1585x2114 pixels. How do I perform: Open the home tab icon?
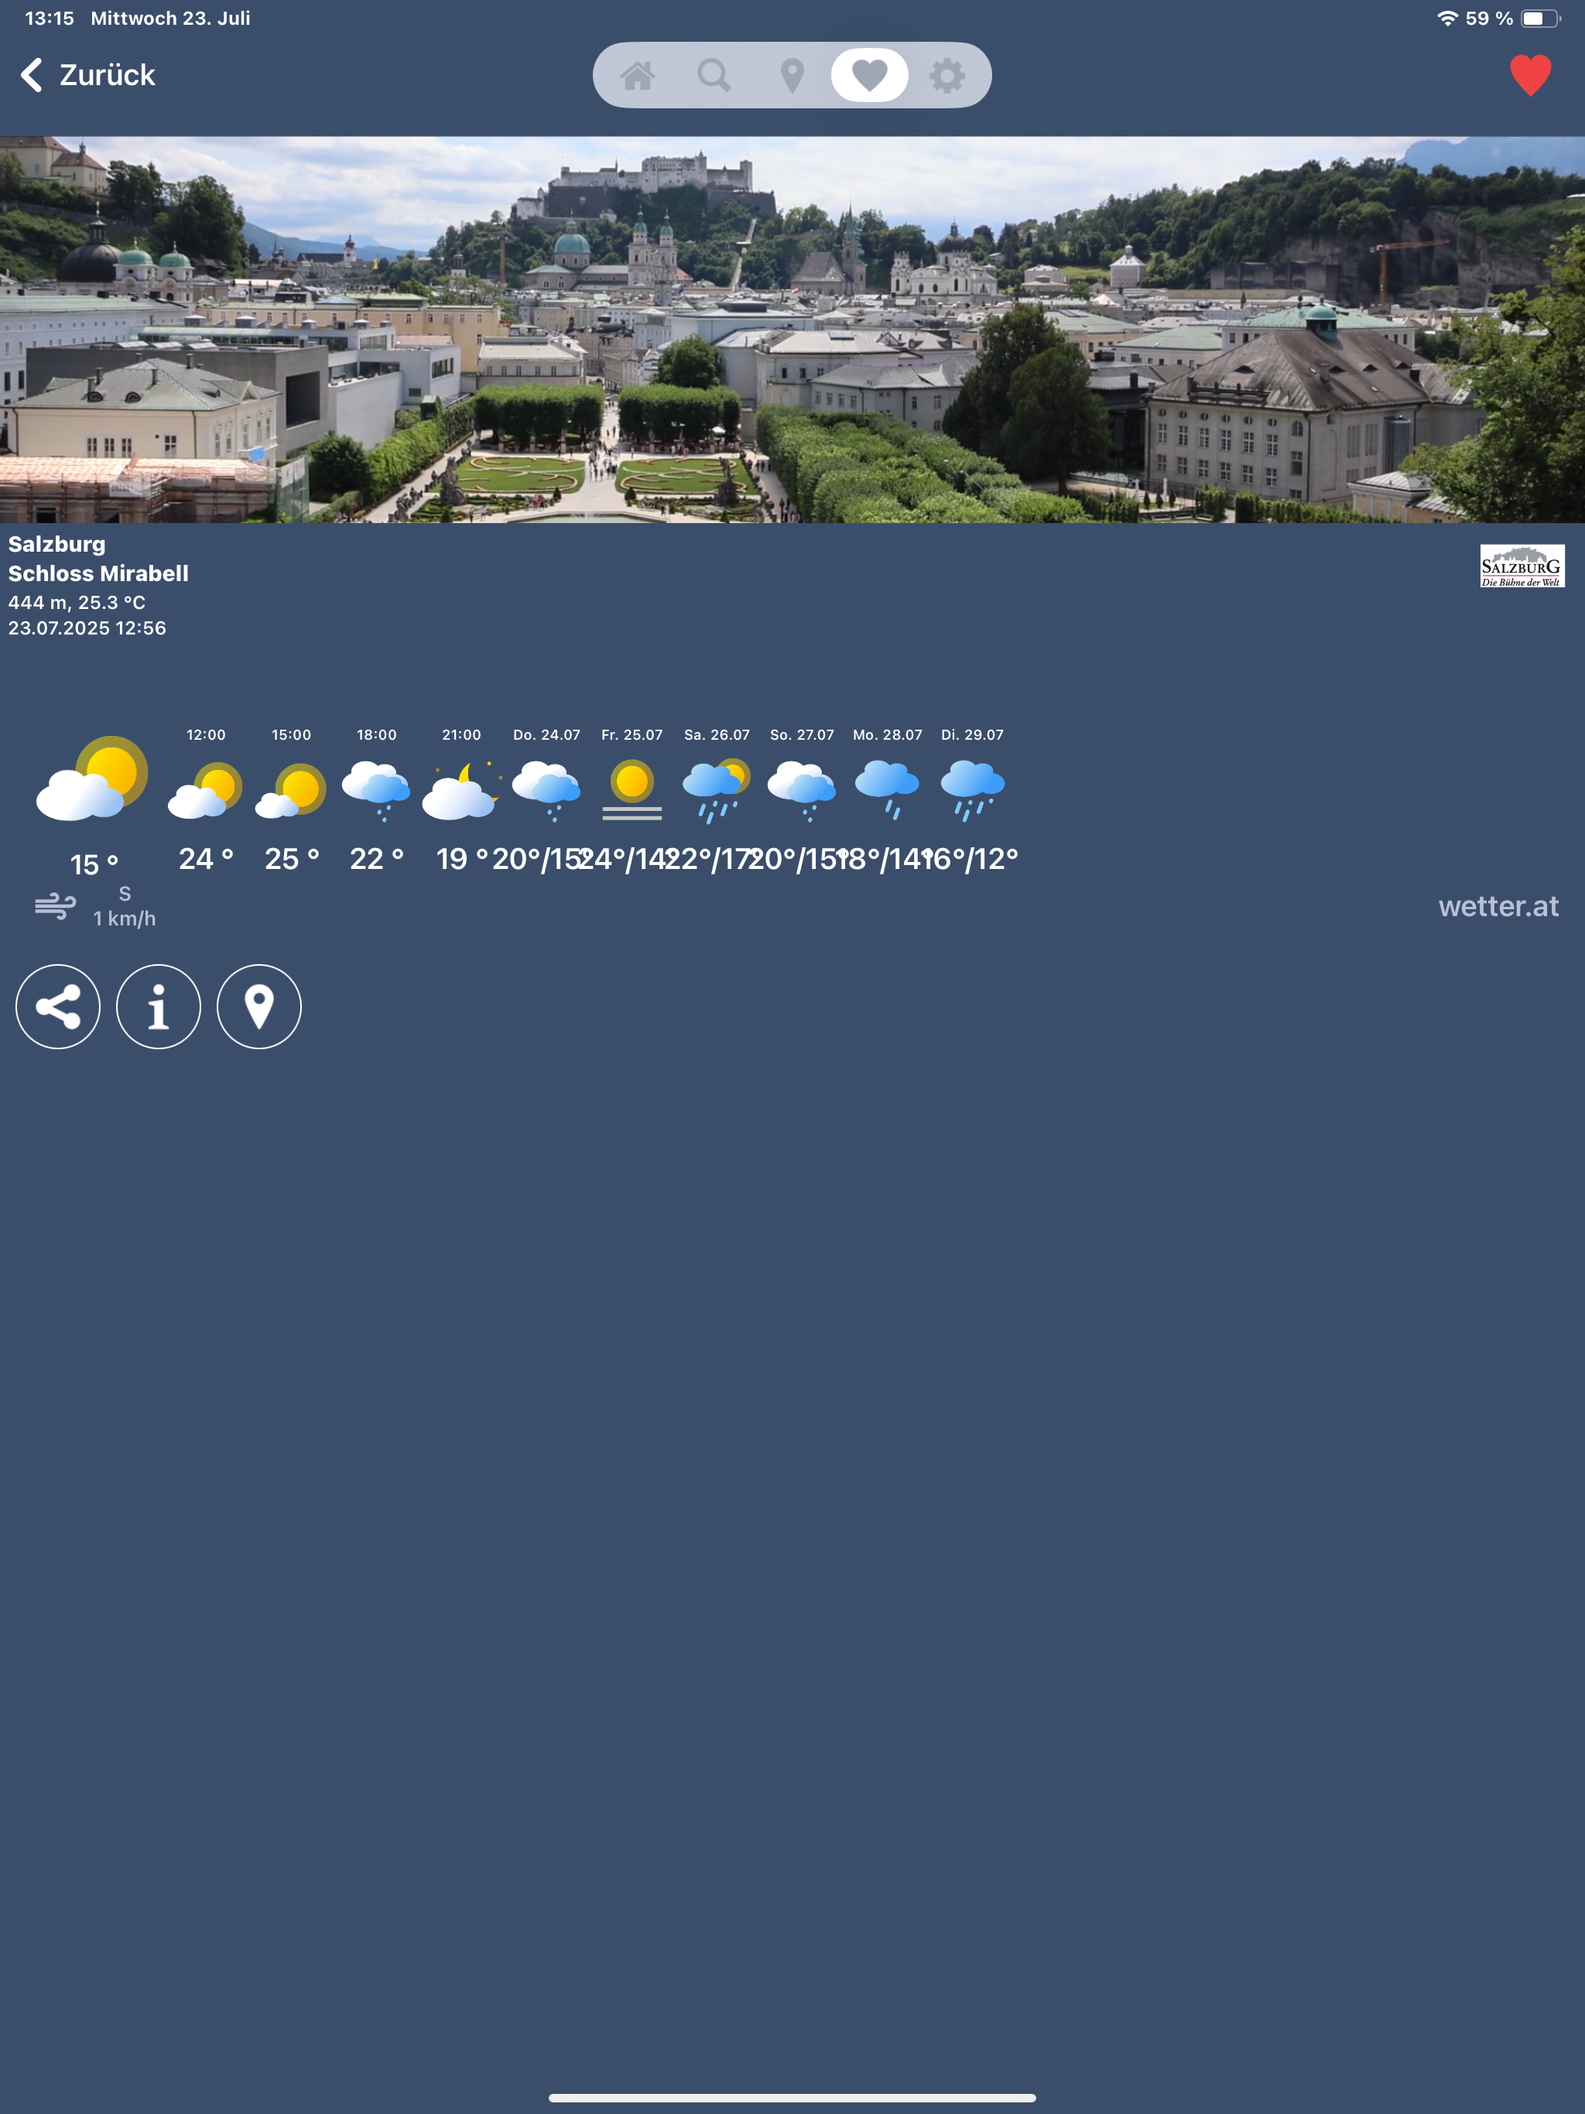(x=638, y=76)
